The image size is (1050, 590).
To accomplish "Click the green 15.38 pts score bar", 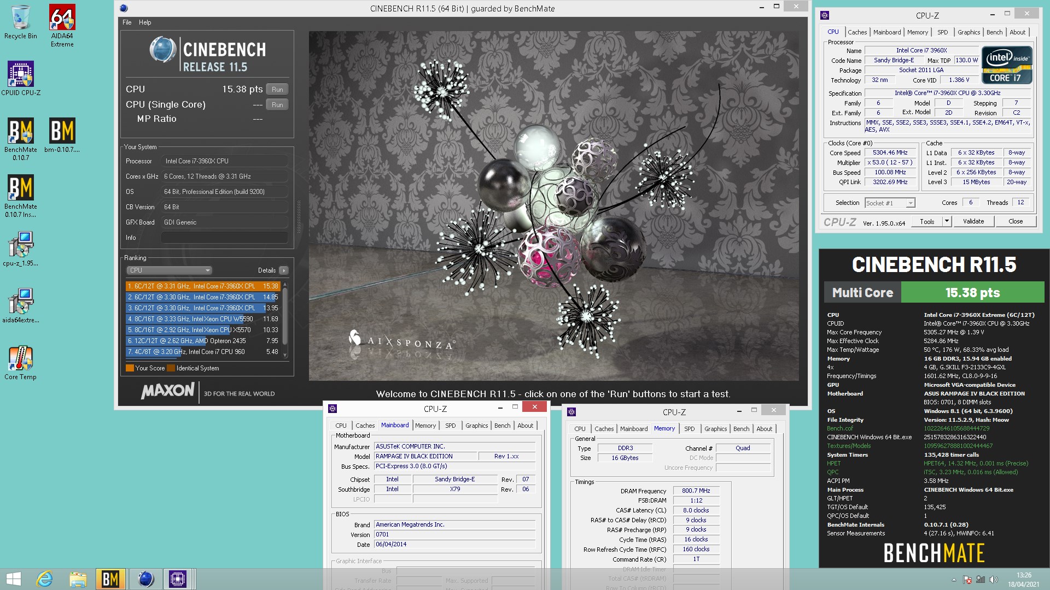I will click(x=972, y=292).
